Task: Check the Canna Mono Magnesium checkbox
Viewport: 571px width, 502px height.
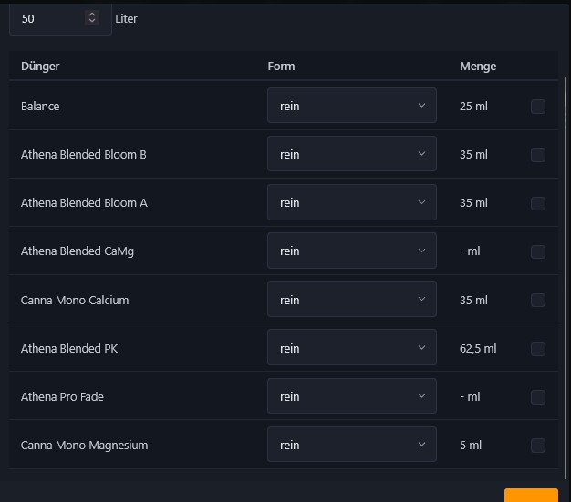Action: 538,446
